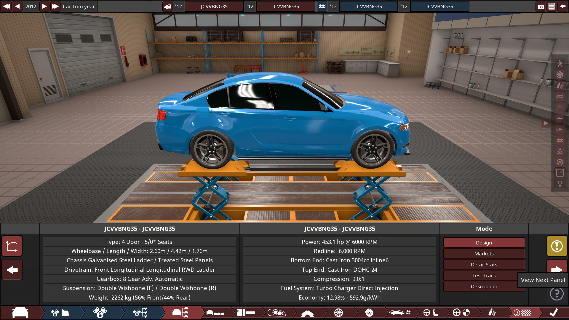Toggle the engine block view in sidebar
The height and width of the screenshot is (320, 569).
(x=560, y=140)
